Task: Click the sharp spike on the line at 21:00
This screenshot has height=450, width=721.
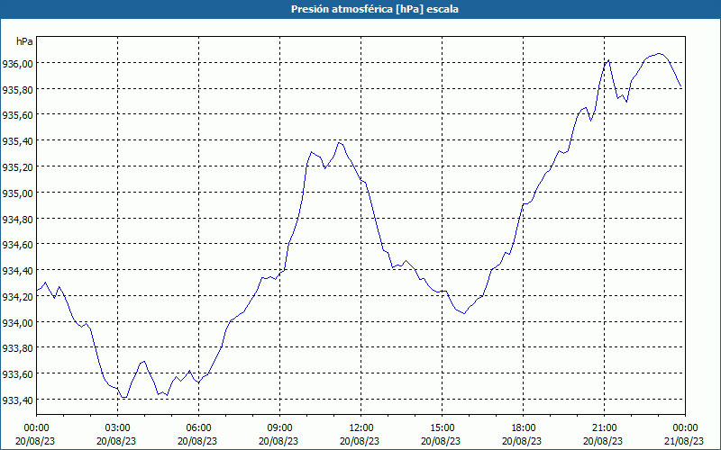Action: tap(608, 60)
